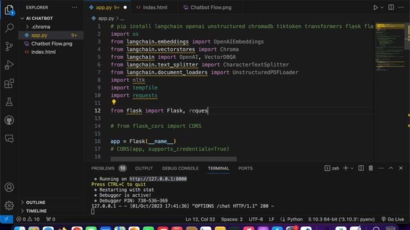Click the remote window status bar button
The width and height of the screenshot is (410, 230).
[x=6, y=219]
